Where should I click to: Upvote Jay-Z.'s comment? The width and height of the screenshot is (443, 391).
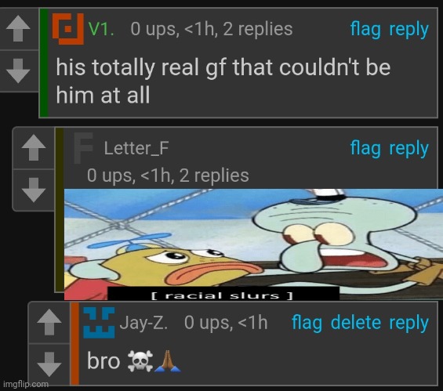[x=49, y=322]
